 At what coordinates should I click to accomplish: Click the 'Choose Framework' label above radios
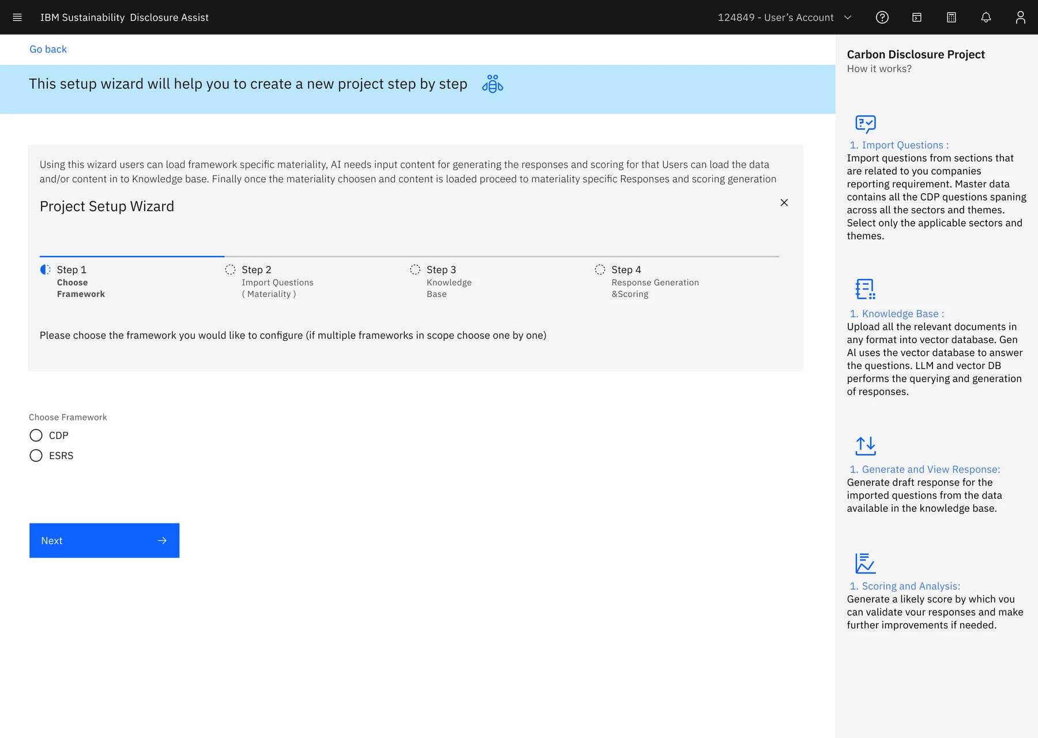coord(68,417)
